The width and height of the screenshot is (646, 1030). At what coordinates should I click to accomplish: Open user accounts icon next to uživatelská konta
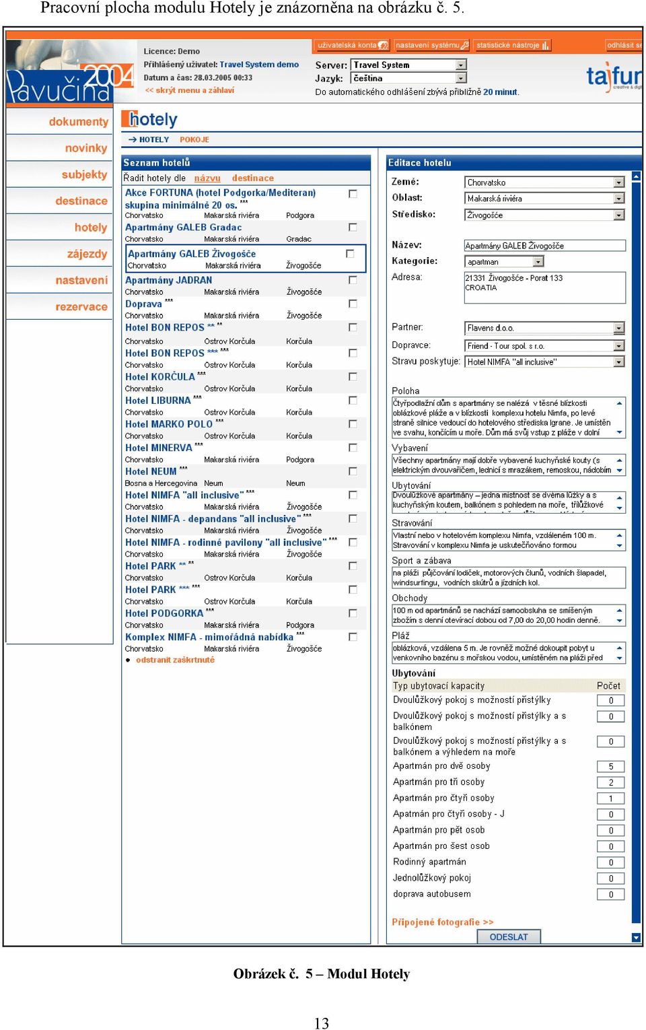[x=383, y=46]
